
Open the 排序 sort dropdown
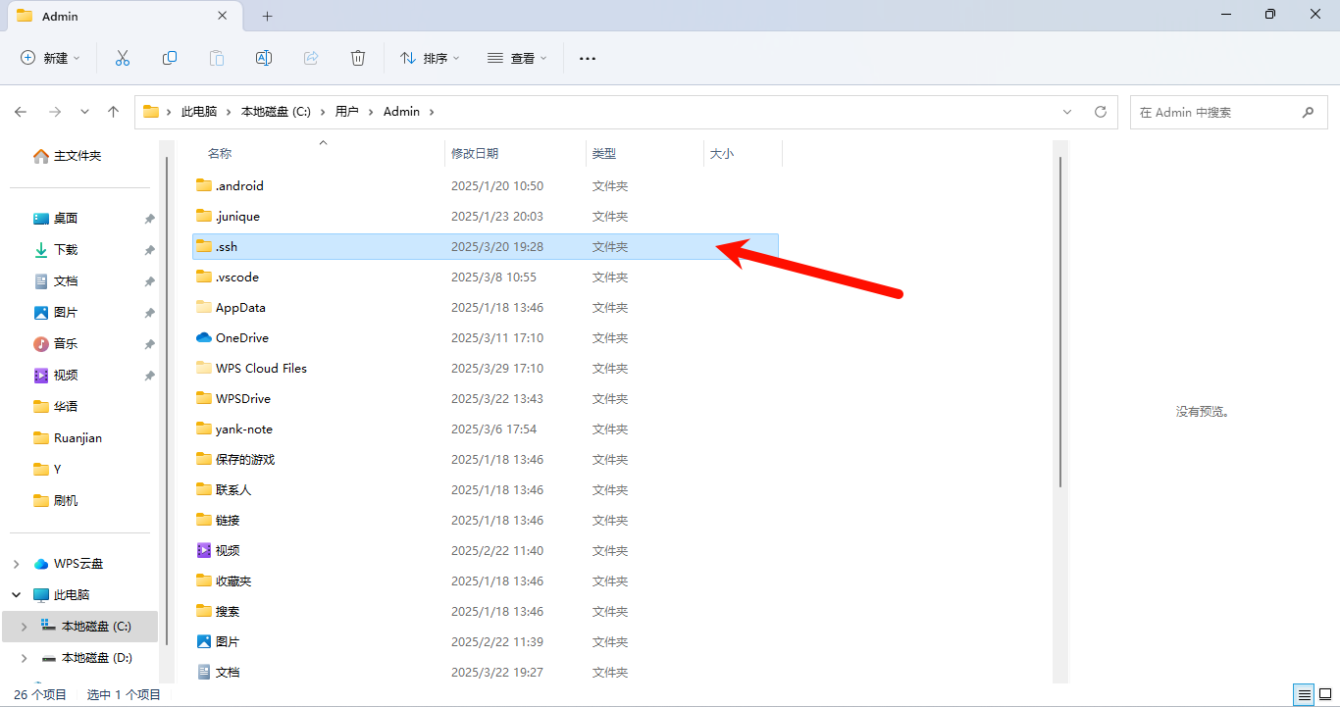[x=430, y=58]
